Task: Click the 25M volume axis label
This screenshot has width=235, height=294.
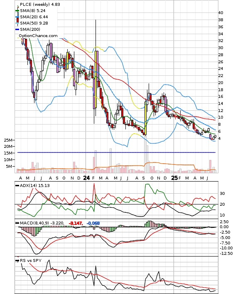Action: pos(8,140)
